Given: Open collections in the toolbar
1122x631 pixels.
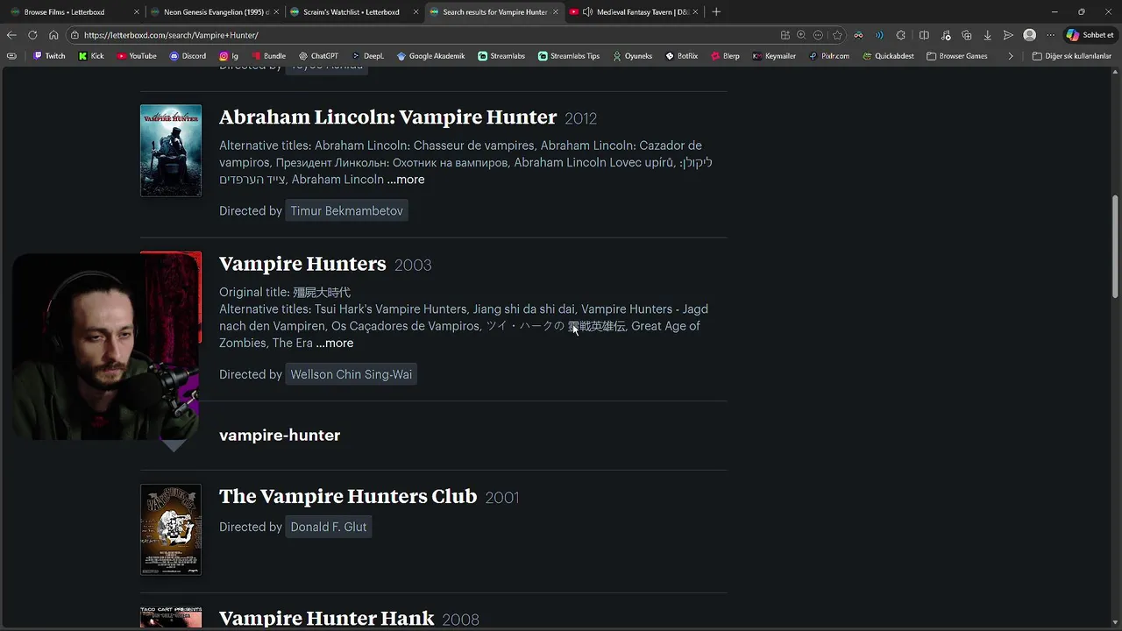Looking at the screenshot, I should 967,35.
